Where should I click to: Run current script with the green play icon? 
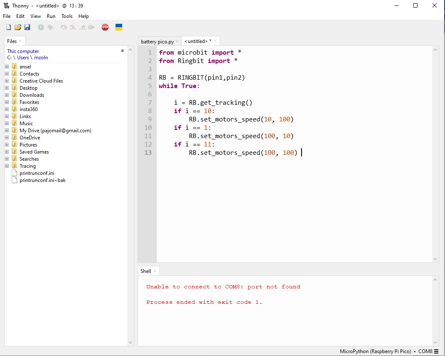(x=41, y=27)
